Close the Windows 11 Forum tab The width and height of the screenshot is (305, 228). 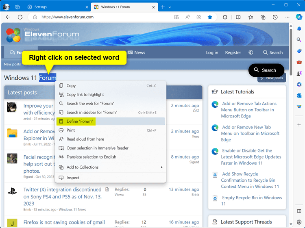pos(153,7)
